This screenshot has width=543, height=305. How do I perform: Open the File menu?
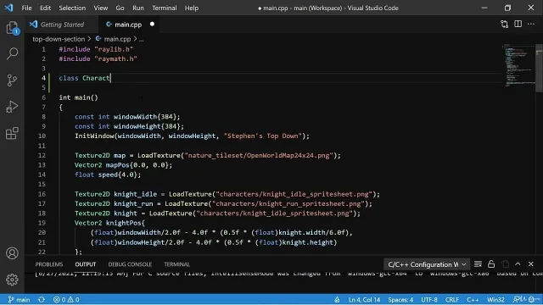pyautogui.click(x=26, y=8)
